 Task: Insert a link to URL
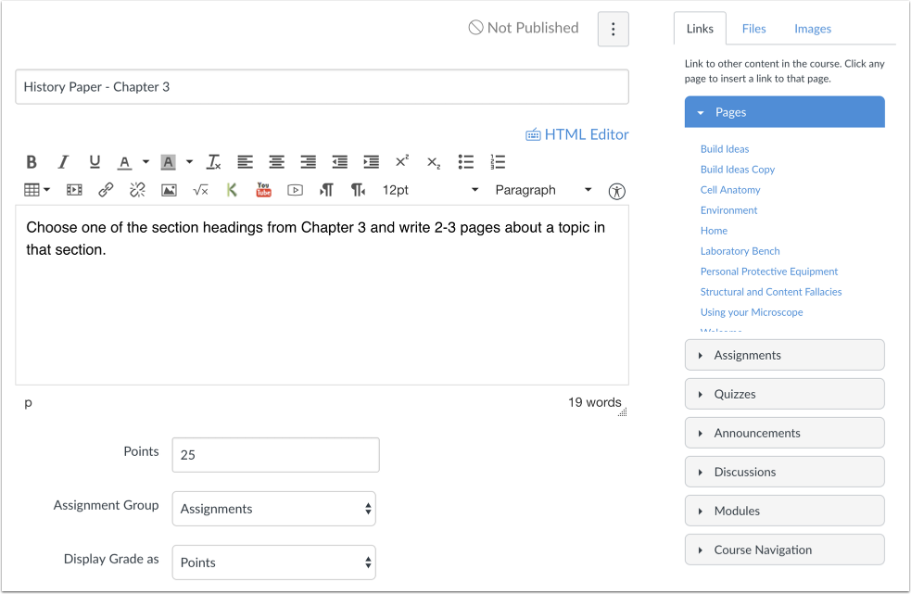(x=105, y=190)
